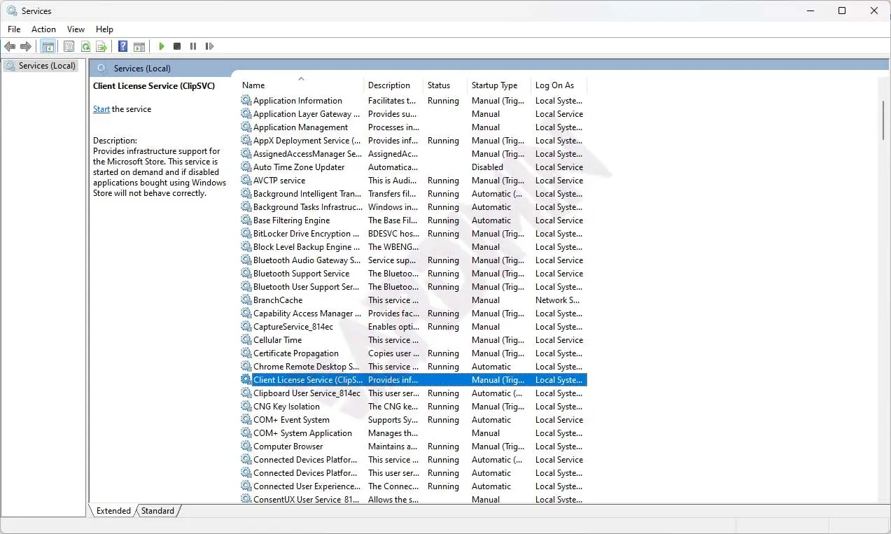Click the Export List toolbar icon
The width and height of the screenshot is (891, 534).
click(x=101, y=47)
